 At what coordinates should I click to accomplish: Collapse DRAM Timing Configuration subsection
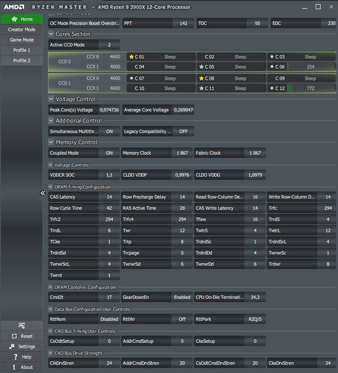[x=50, y=187]
